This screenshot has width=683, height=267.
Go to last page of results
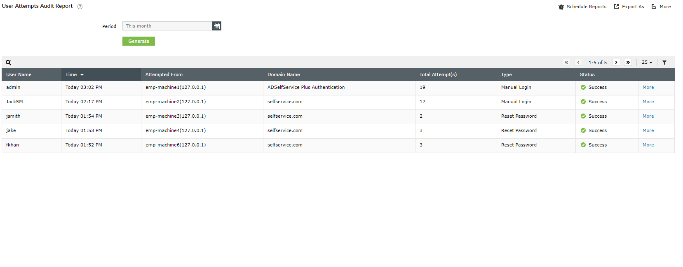tap(628, 63)
